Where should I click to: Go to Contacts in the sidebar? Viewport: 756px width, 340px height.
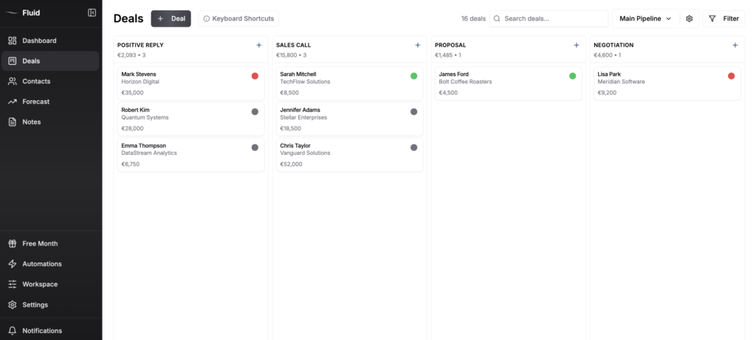pos(36,81)
